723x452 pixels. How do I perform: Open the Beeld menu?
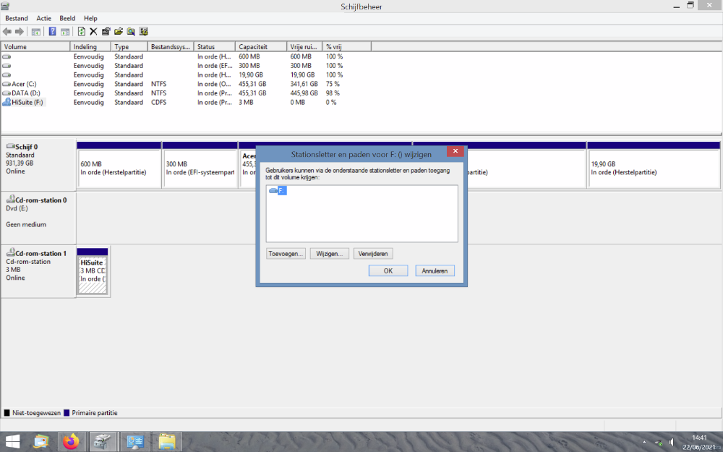pos(67,18)
